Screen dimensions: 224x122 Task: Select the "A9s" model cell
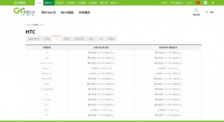(47, 58)
